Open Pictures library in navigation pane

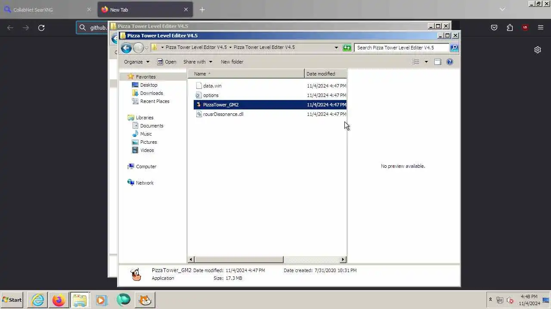coord(148,142)
